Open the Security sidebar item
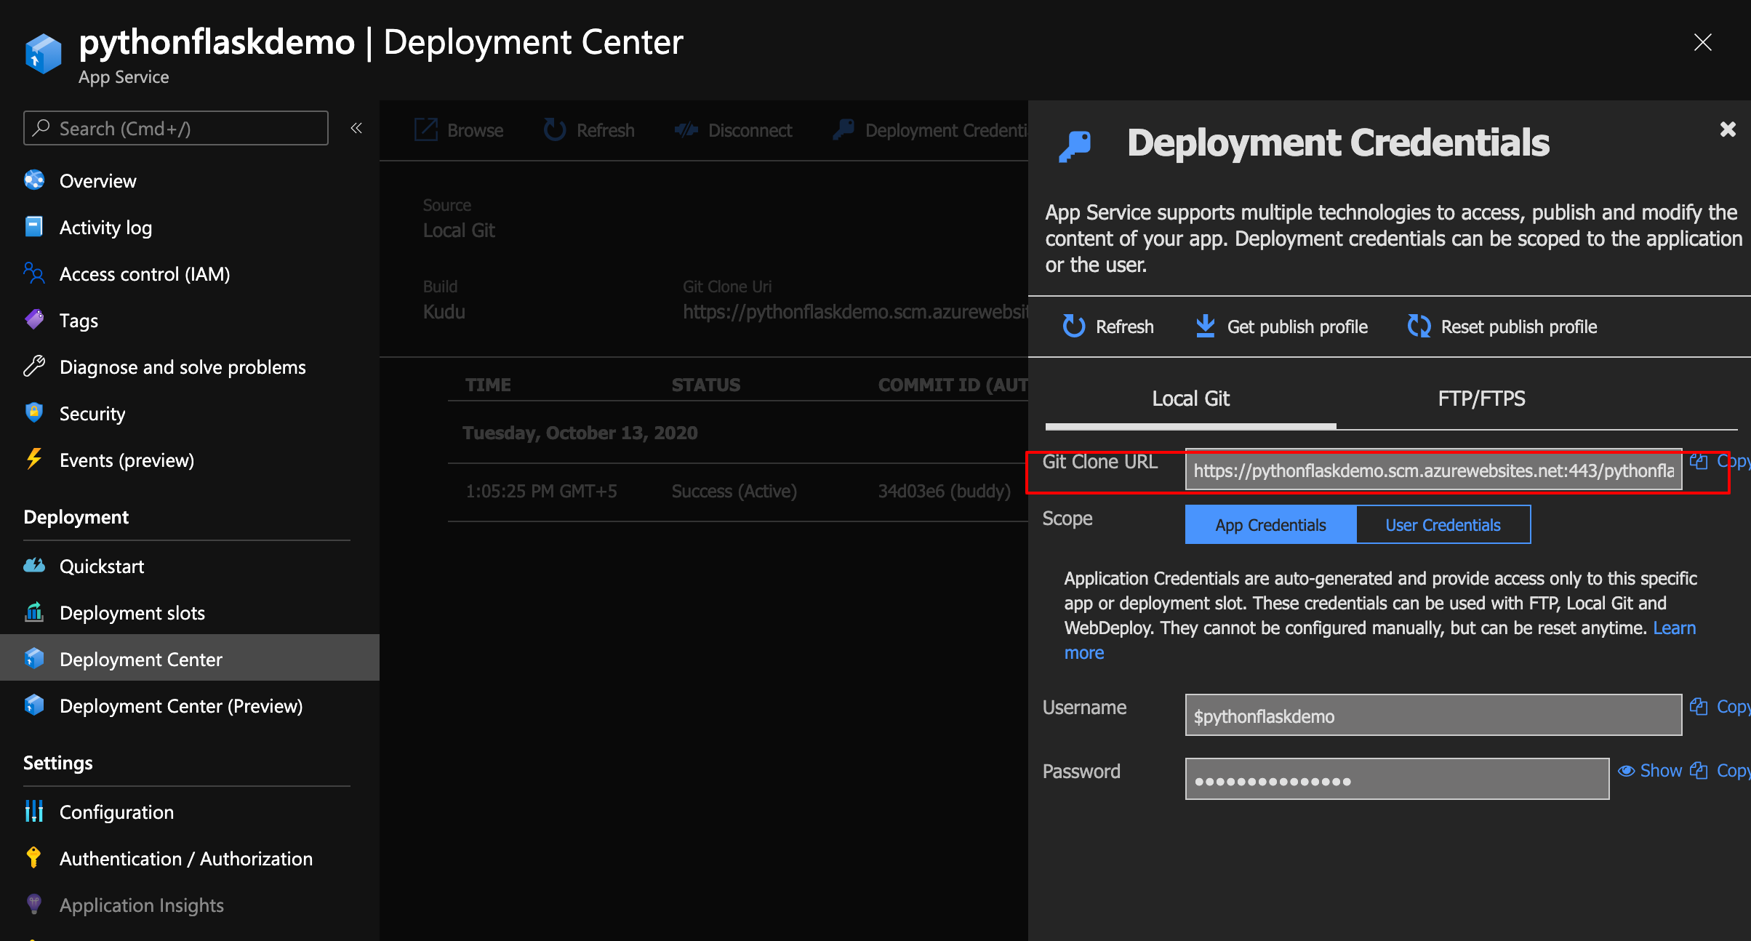Screen dimensions: 1751x941 92,414
